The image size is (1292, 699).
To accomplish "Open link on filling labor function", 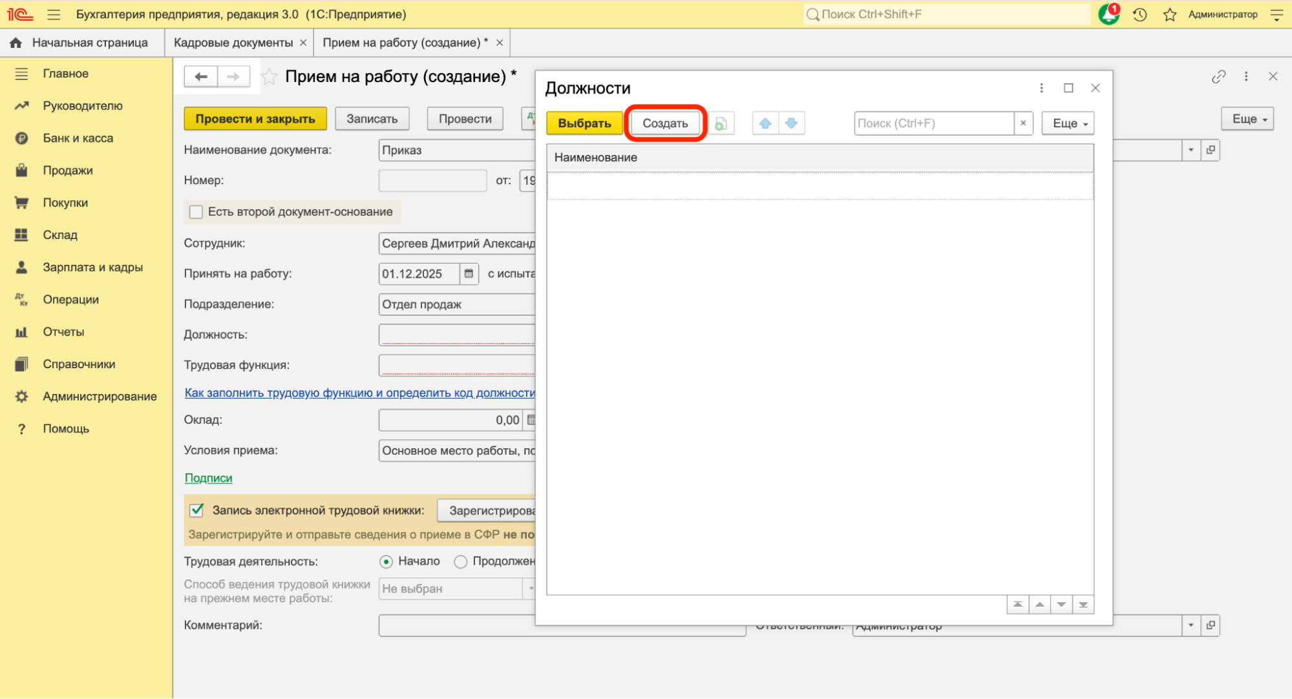I will (x=359, y=393).
